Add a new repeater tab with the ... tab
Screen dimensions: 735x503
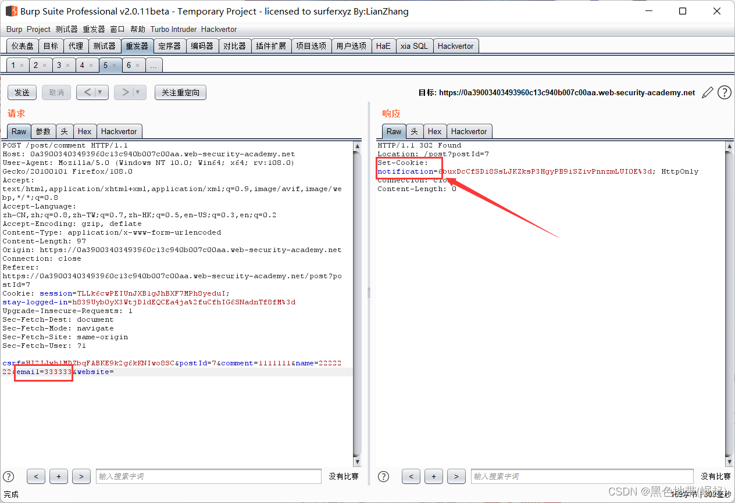154,65
